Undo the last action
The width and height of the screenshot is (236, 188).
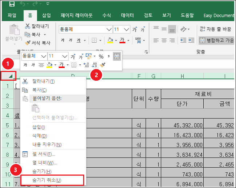23,4
